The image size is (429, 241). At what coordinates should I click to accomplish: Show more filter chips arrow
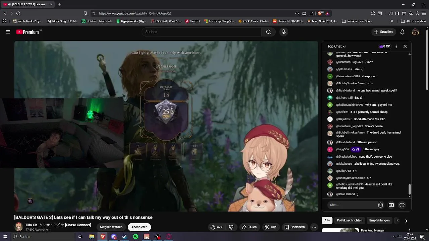[x=406, y=221]
